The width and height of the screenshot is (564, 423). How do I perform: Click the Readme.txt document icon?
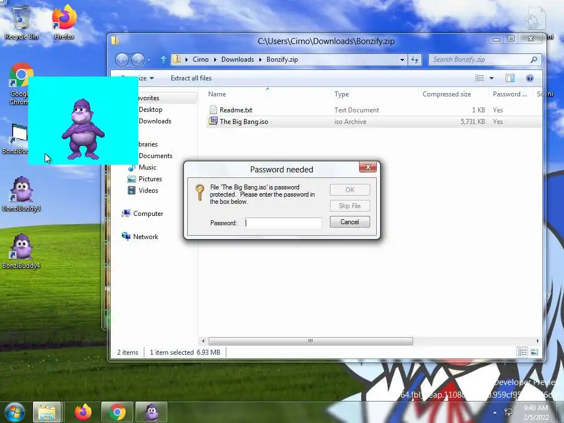(x=213, y=110)
